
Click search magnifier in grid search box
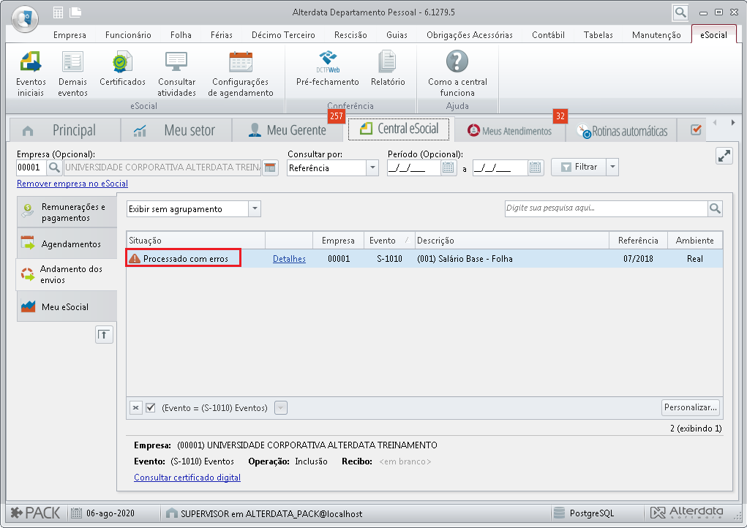click(715, 208)
